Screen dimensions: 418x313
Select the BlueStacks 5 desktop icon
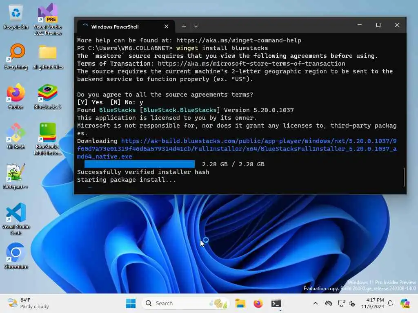coord(48,96)
